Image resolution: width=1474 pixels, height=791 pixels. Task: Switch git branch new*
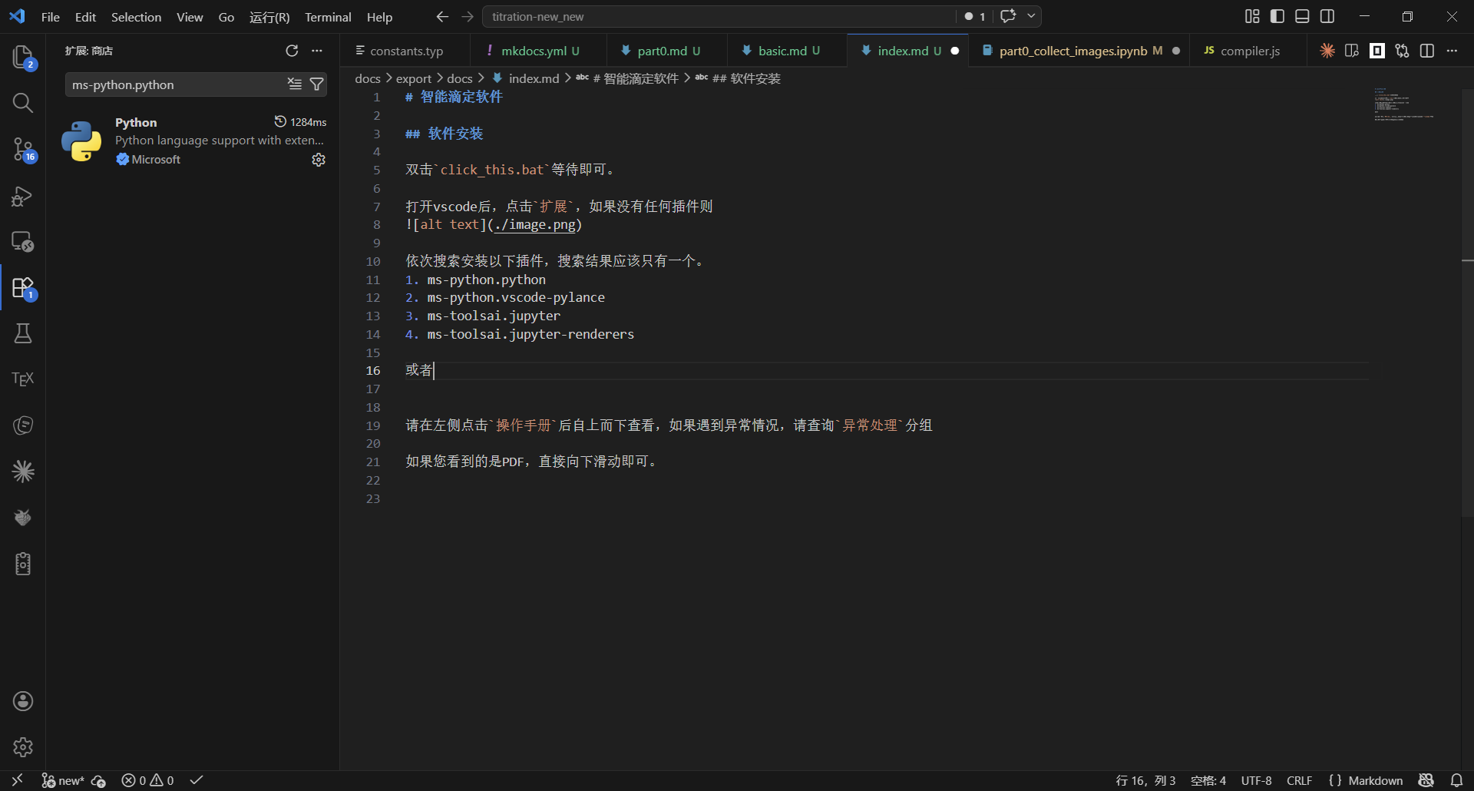[63, 780]
